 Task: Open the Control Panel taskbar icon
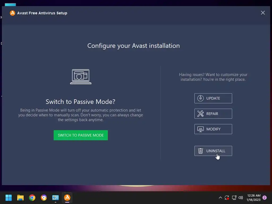pyautogui.click(x=56, y=198)
